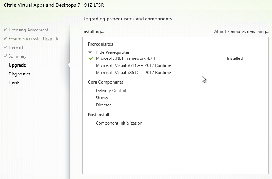
Task: Collapse the Hide Prerequisites triangle
Action: (x=90, y=52)
